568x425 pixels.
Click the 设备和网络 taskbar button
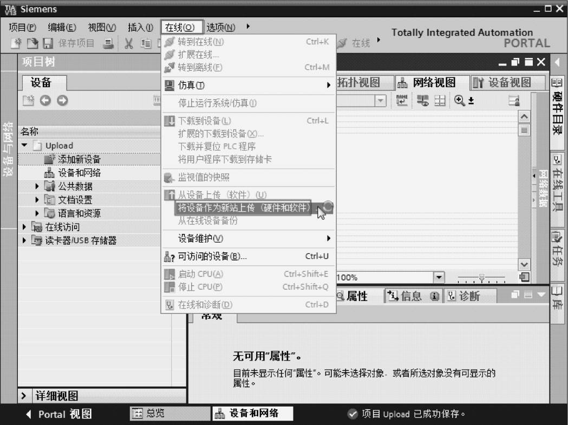[252, 414]
